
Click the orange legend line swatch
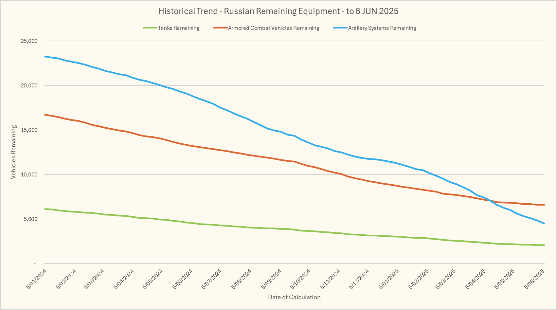coord(220,28)
